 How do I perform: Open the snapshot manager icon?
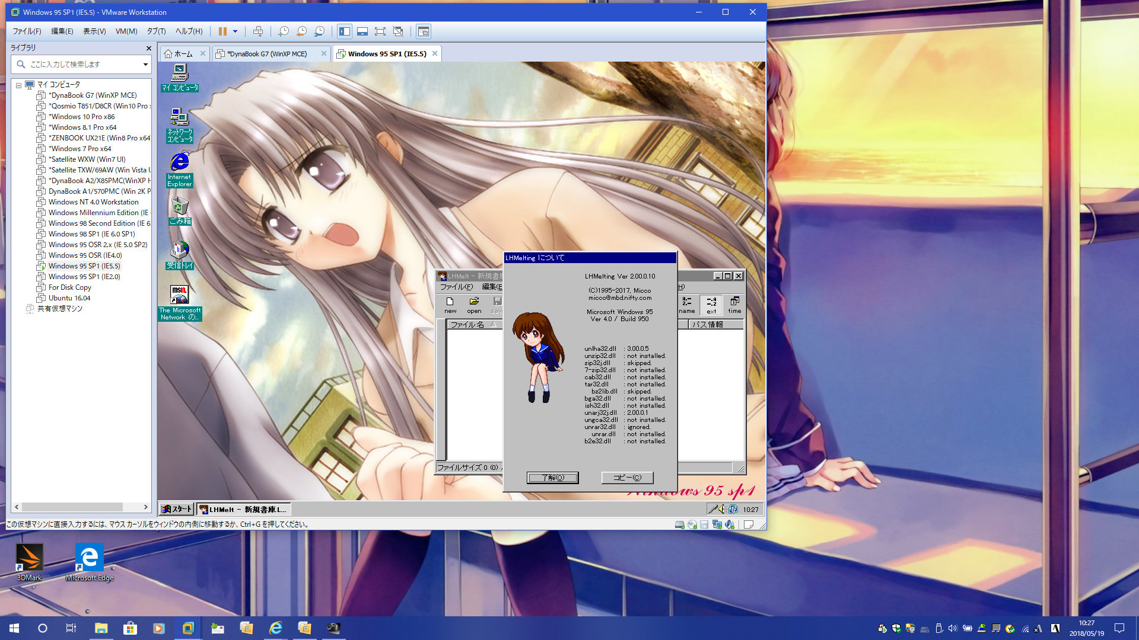point(319,31)
